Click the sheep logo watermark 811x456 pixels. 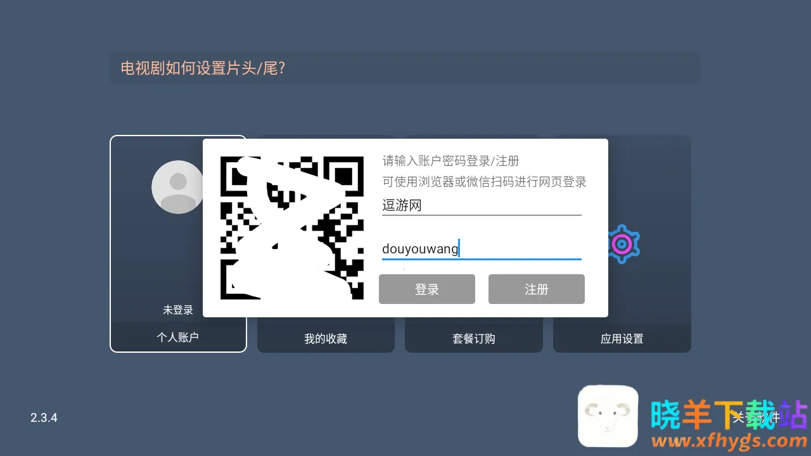pos(608,416)
